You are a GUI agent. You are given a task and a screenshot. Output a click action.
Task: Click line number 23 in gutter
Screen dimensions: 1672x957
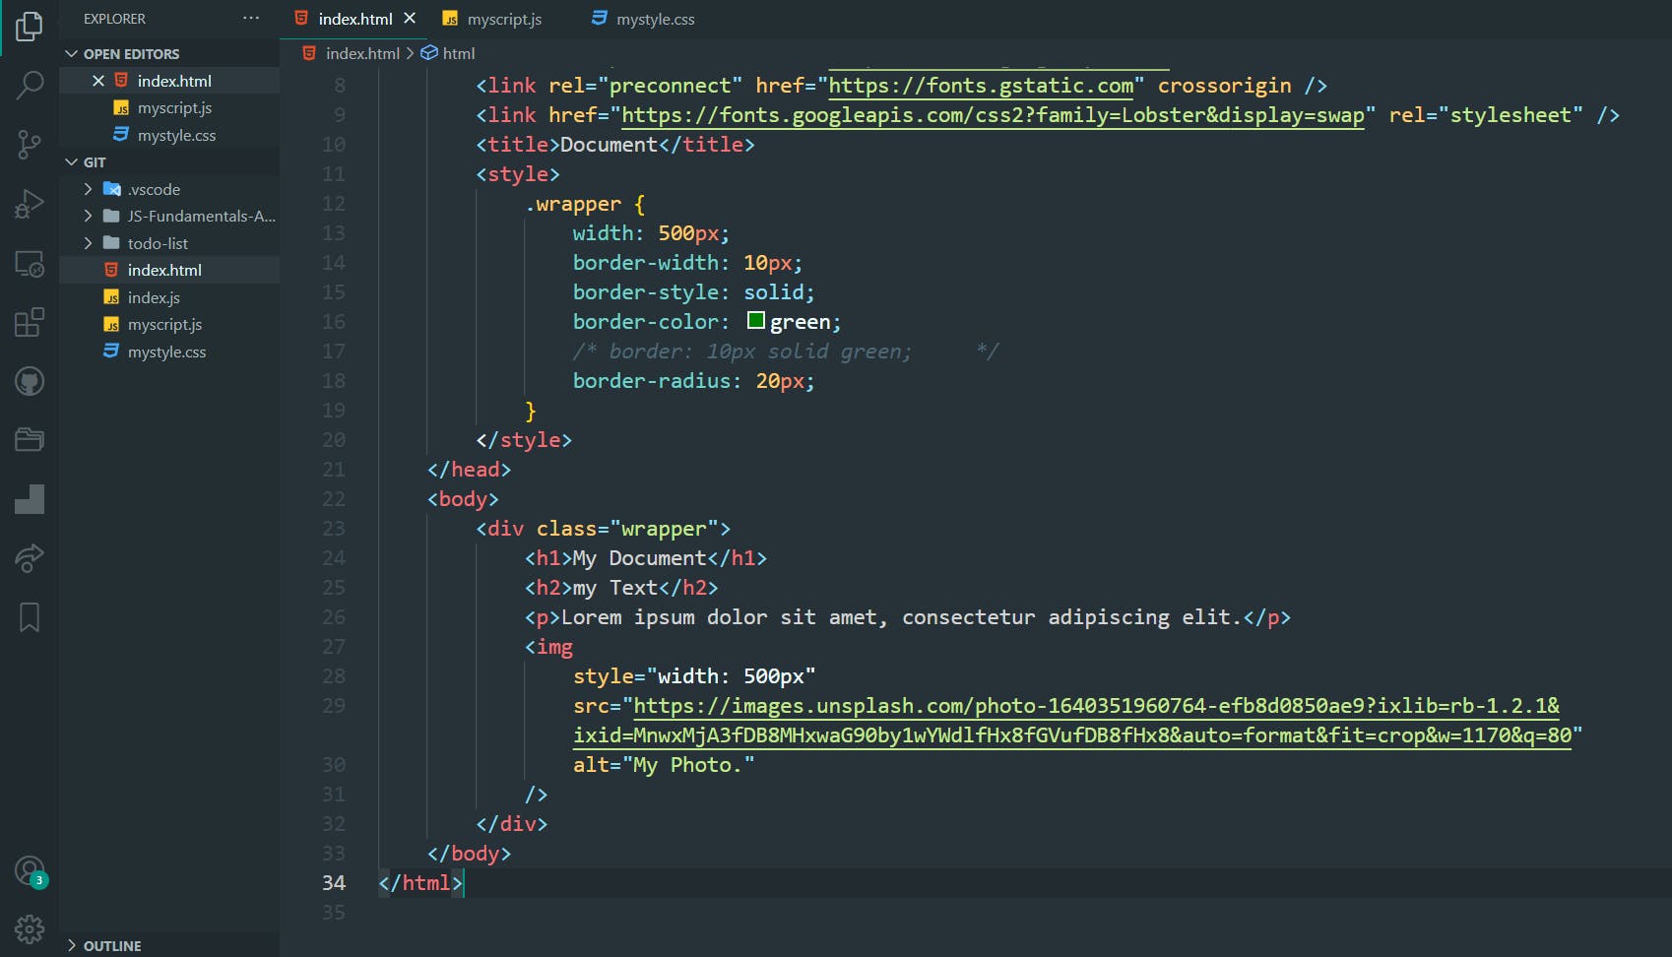tap(334, 529)
